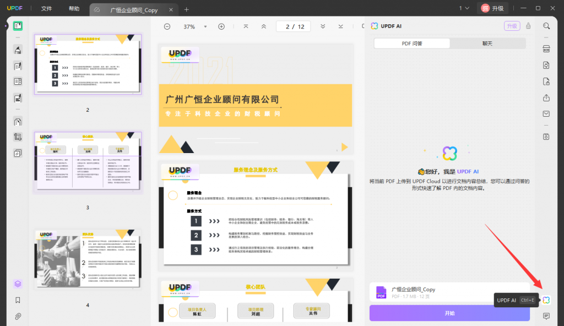This screenshot has height=326, width=564.
Task: Select the Crop Pages tool
Action: point(18,137)
